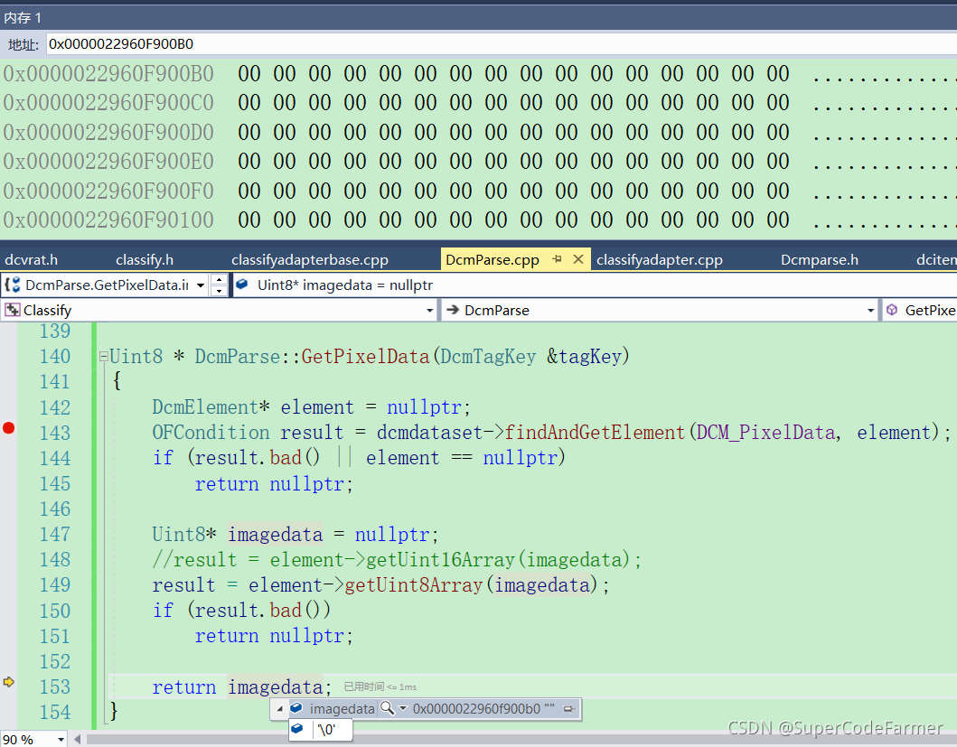Expand the imagedata datatip triangle
Image resolution: width=957 pixels, height=747 pixels.
point(279,708)
